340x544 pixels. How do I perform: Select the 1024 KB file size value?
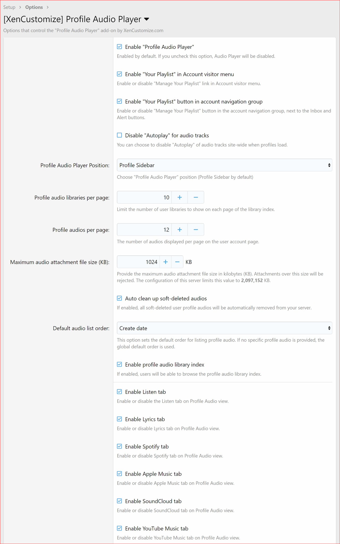click(x=152, y=262)
